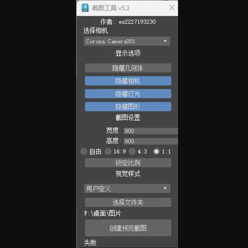Select the 自由 aspect ratio radio button
This screenshot has height=248, width=248.
pos(84,151)
